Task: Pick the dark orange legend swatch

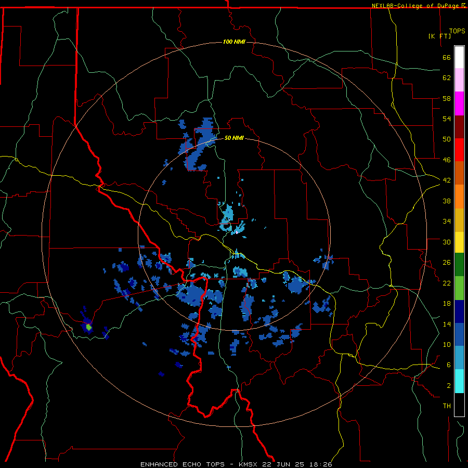Action: [x=459, y=173]
